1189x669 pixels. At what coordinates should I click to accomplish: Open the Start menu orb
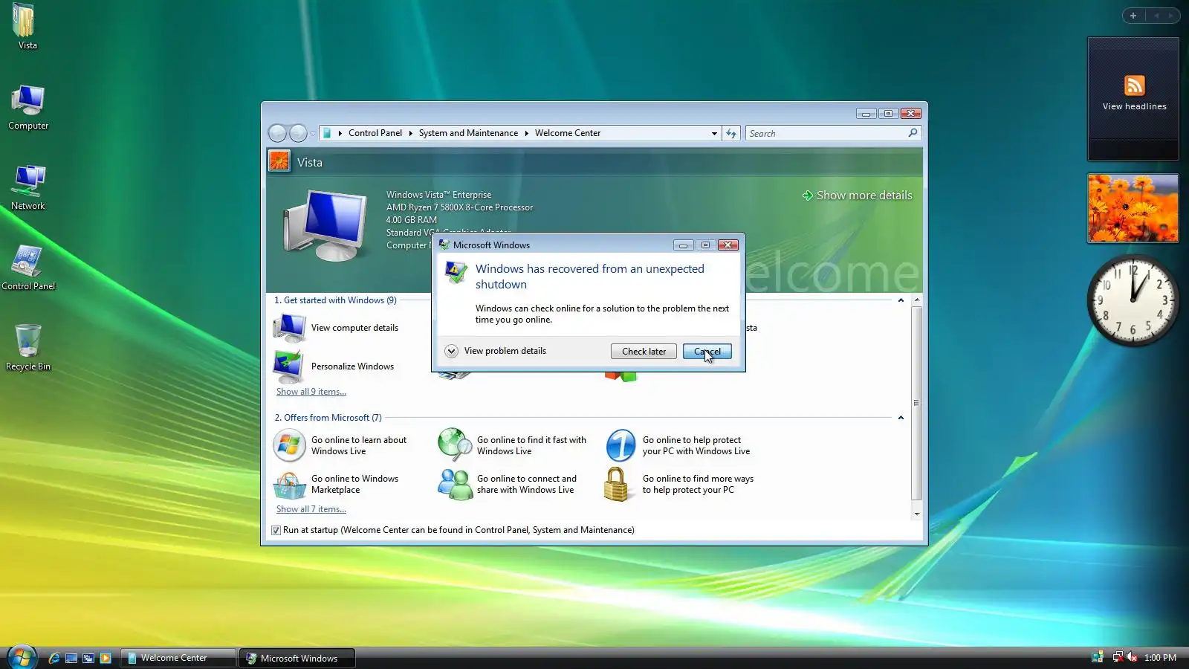(x=22, y=657)
